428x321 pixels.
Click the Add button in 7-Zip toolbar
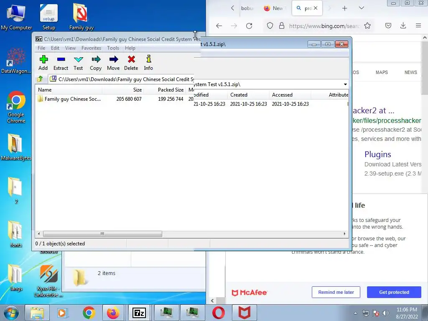click(43, 63)
